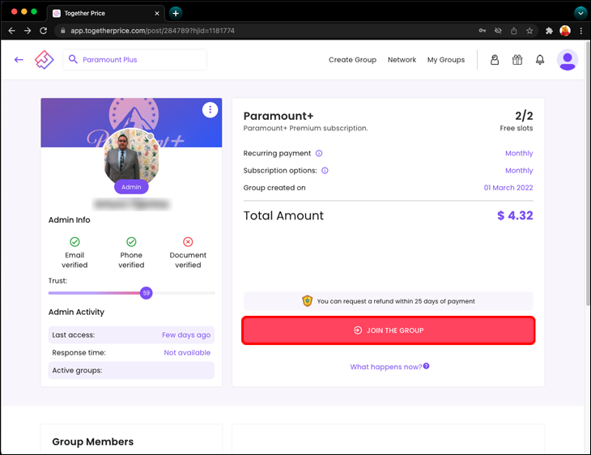This screenshot has width=591, height=455.
Task: Click the Few days ago last access value
Action: pos(186,334)
